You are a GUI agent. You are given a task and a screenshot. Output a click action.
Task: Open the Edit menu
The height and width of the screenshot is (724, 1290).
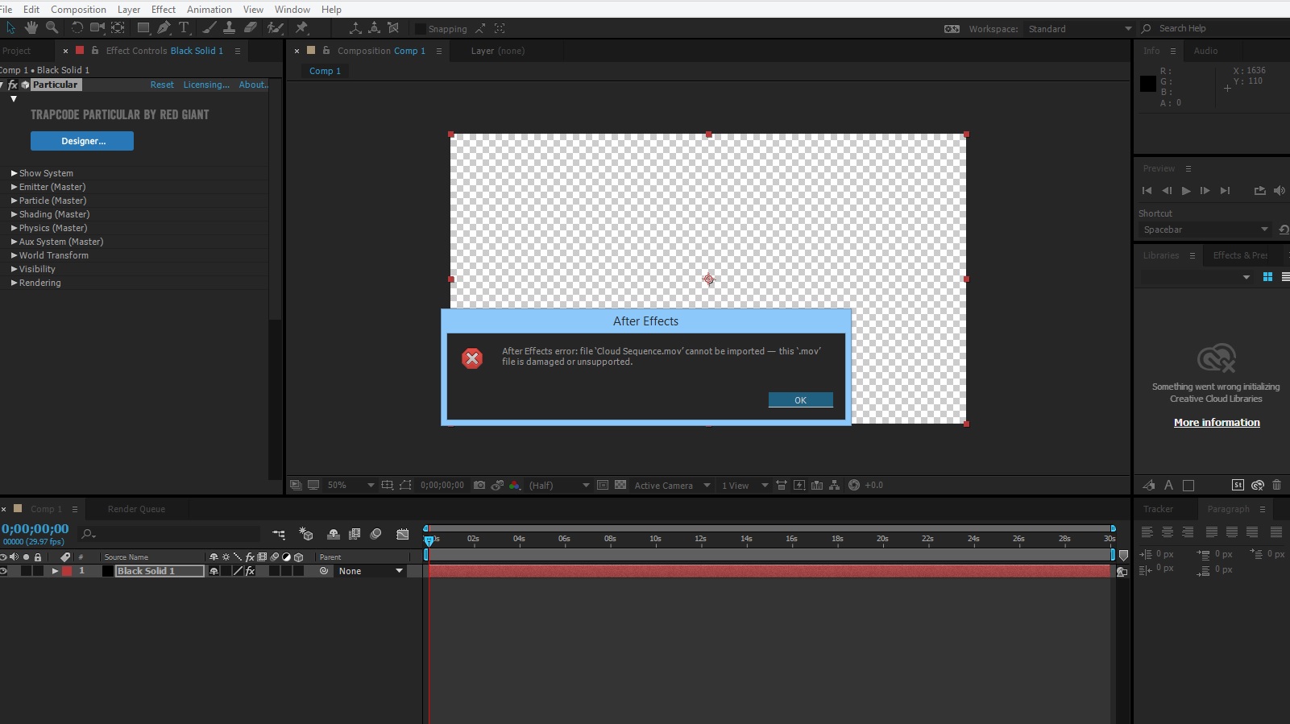[x=31, y=10]
